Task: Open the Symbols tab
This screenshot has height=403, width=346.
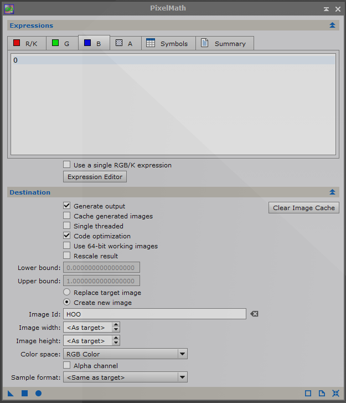Action: coord(168,43)
